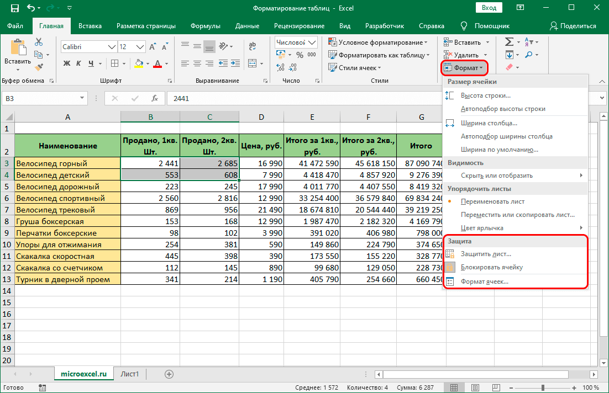Image resolution: width=609 pixels, height=393 pixels.
Task: Click the AutoSum sigma icon
Action: [x=509, y=42]
